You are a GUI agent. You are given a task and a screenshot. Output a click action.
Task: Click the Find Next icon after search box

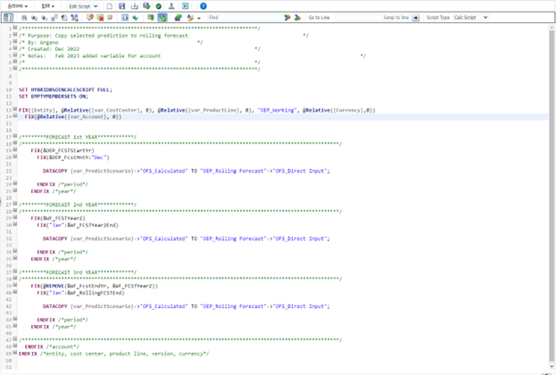tap(289, 17)
